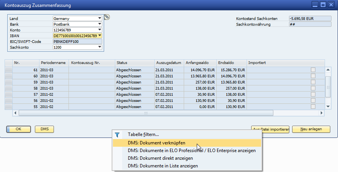Click Nr. cell 57

[x=26, y=94]
